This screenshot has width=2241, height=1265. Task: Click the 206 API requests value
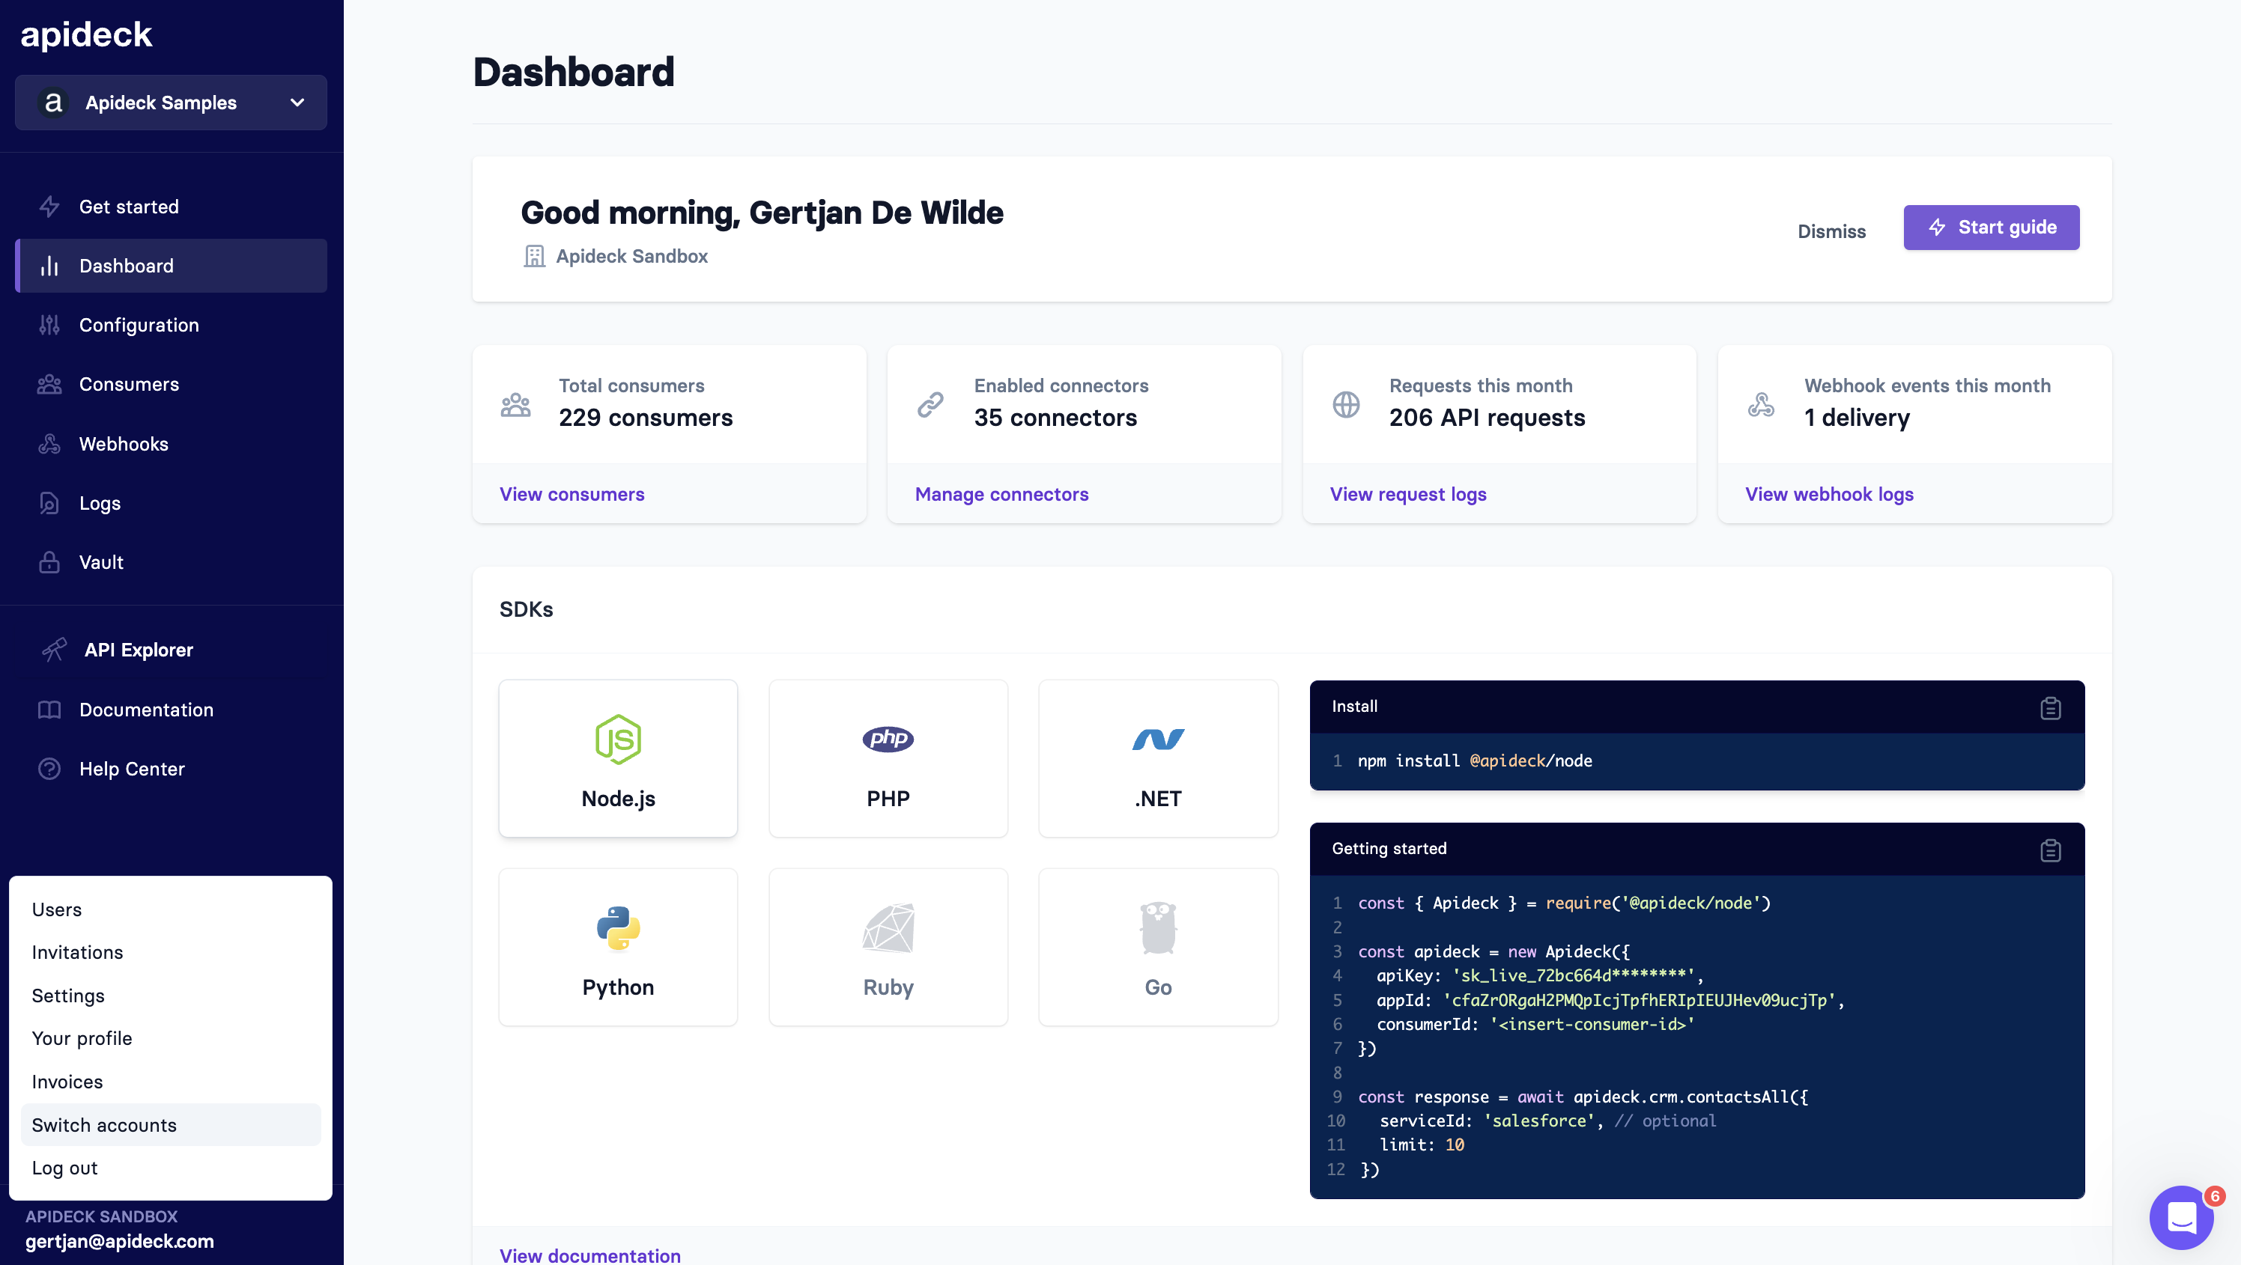click(1487, 418)
